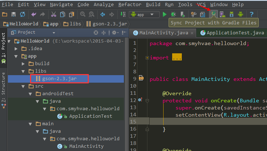Image resolution: width=267 pixels, height=151 pixels.
Task: Click the Save All floppy disk icon
Action: pyautogui.click(x=14, y=14)
